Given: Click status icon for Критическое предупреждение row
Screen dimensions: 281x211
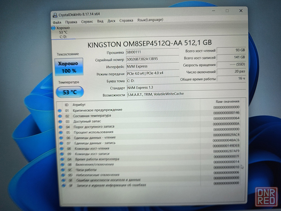Looking at the screenshot, I should coord(60,111).
